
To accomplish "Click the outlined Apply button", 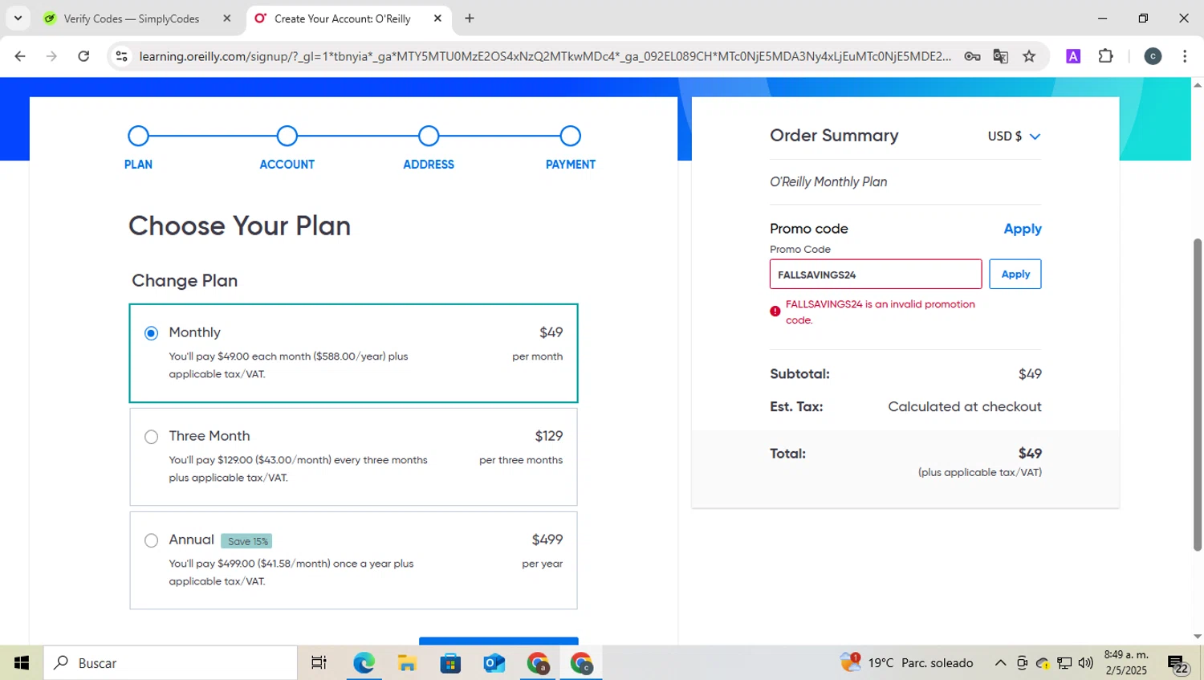I will coord(1015,275).
